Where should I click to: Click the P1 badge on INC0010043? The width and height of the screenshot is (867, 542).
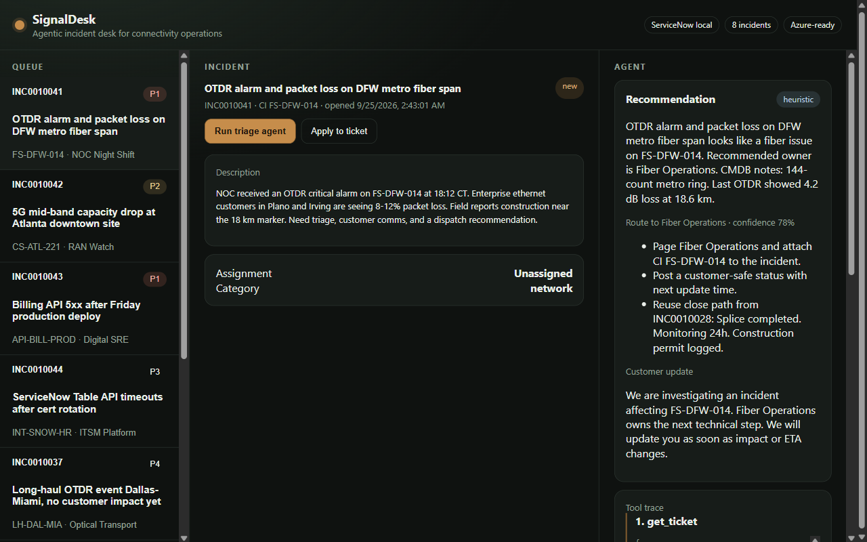154,279
